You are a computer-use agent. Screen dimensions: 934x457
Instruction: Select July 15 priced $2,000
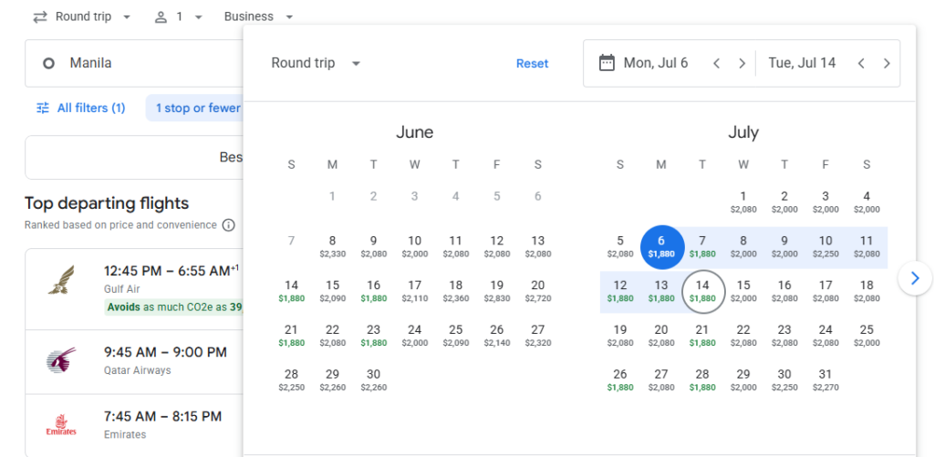(743, 291)
